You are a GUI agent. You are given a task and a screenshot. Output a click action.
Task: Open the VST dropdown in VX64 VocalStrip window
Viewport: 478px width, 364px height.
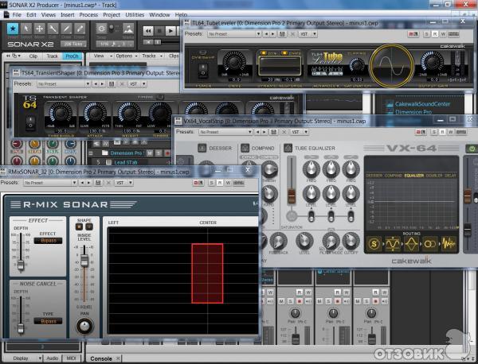pyautogui.click(x=299, y=132)
